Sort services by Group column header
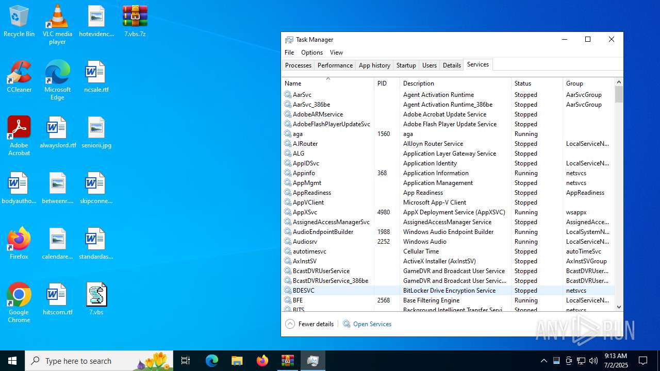660x371 pixels. (x=589, y=83)
